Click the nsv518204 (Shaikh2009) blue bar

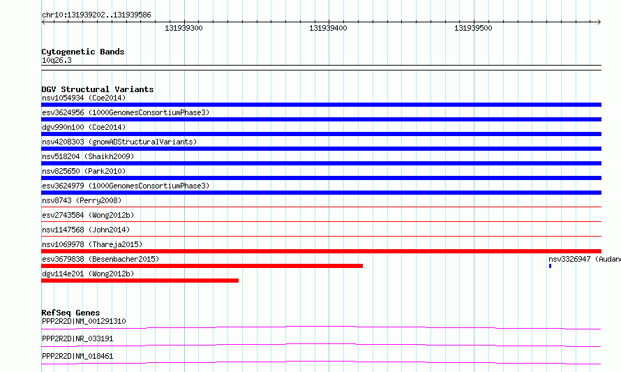(x=321, y=163)
